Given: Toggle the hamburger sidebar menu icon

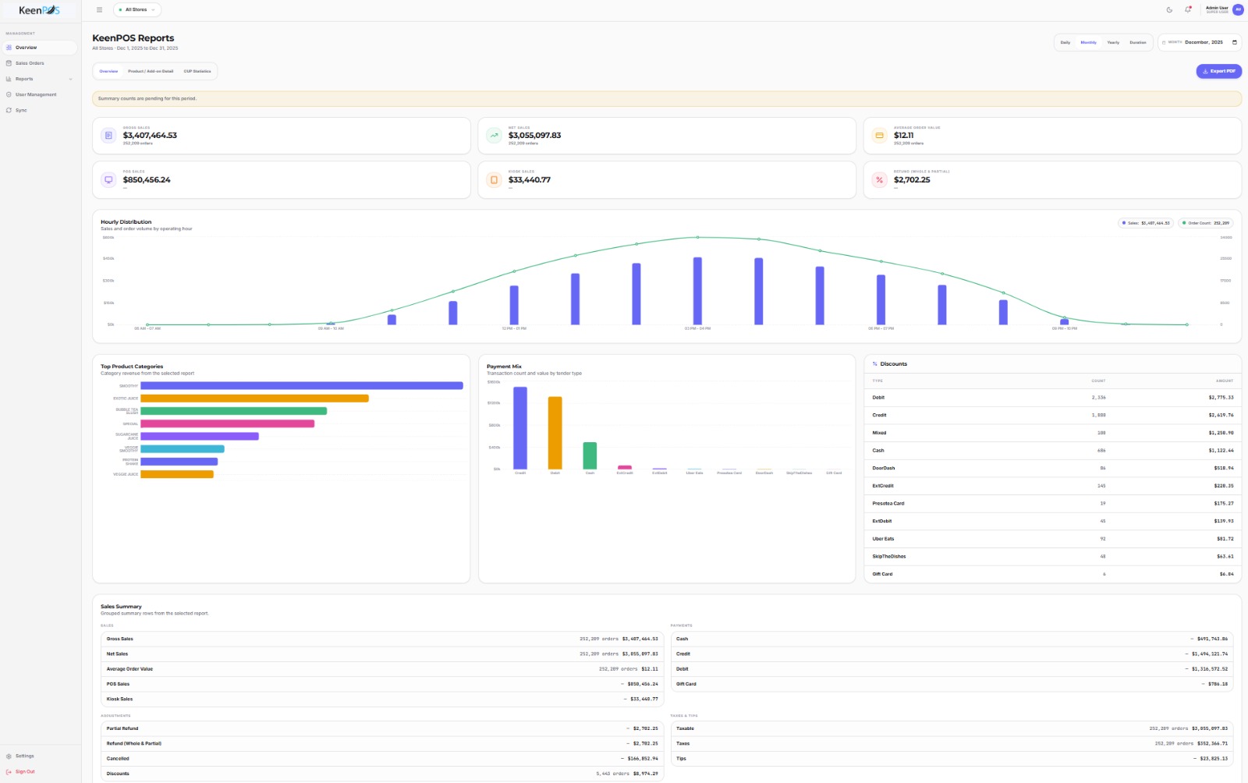Looking at the screenshot, I should click(99, 10).
